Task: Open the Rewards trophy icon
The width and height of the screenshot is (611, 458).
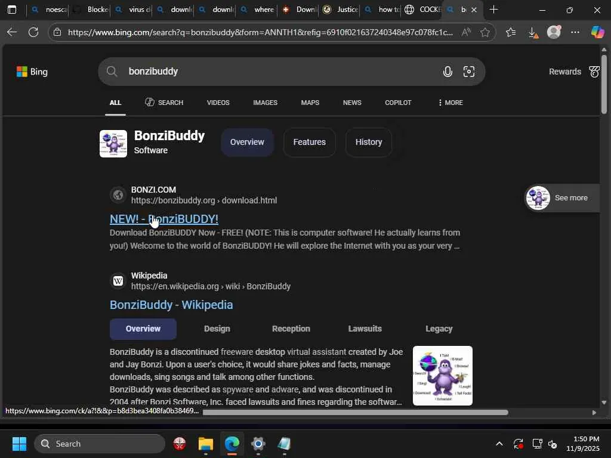Action: point(594,72)
